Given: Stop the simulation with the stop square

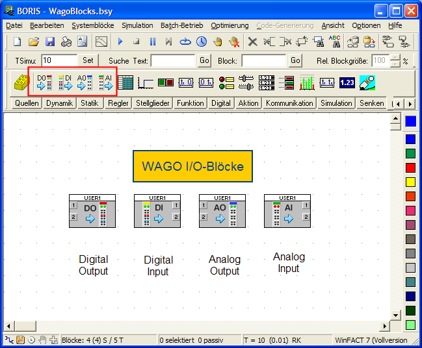Looking at the screenshot, I should [137, 42].
